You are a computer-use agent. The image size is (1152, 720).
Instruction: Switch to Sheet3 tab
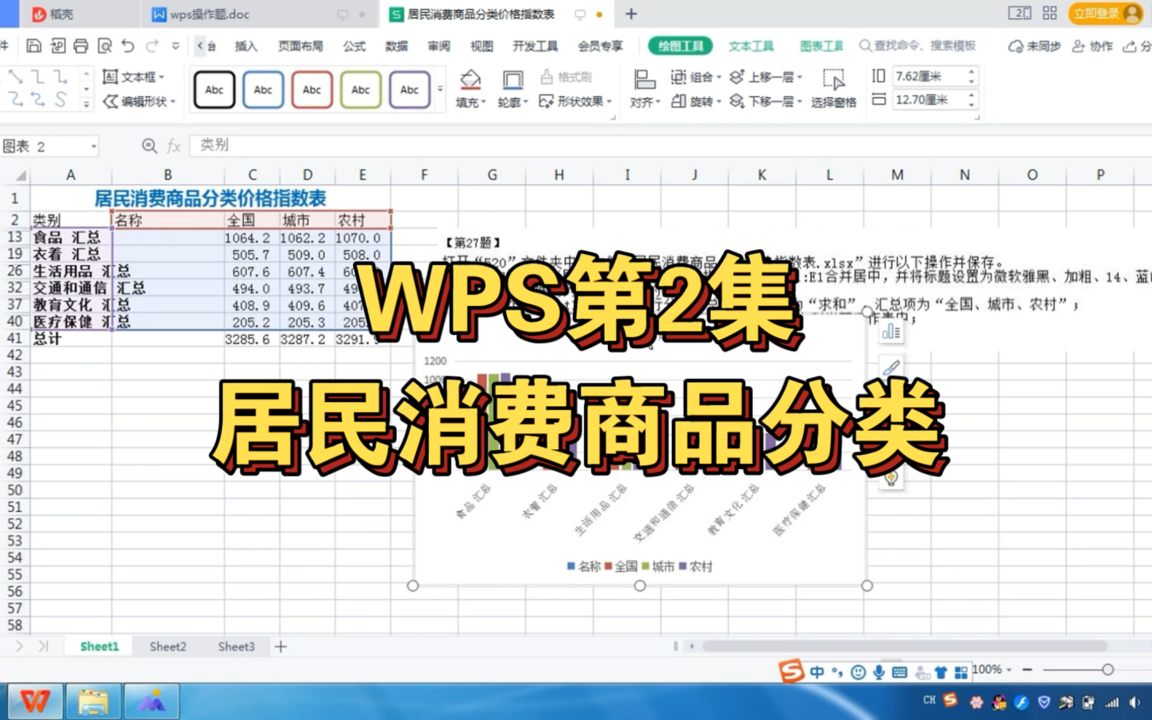tap(237, 646)
